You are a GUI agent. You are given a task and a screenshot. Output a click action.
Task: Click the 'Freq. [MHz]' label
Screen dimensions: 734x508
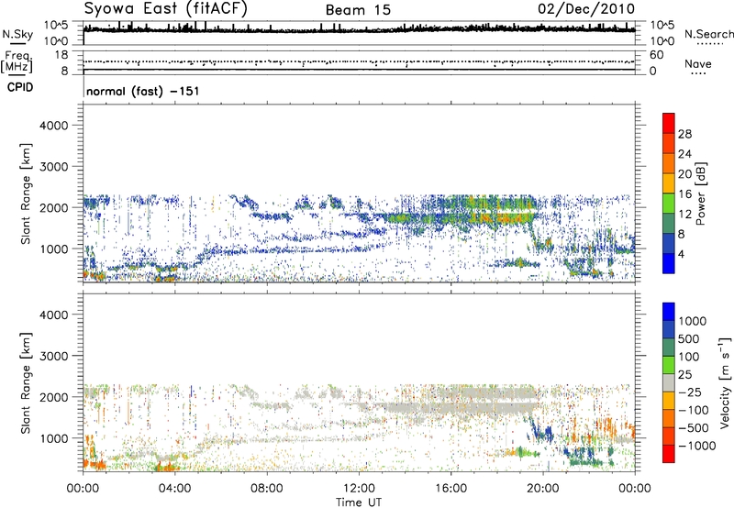(x=17, y=61)
